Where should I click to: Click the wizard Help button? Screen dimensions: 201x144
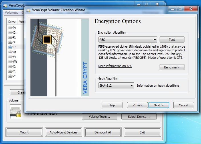(x=112, y=105)
